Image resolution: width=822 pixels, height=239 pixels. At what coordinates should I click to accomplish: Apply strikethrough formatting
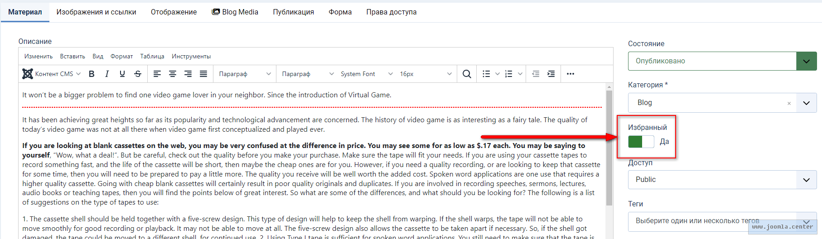[138, 74]
